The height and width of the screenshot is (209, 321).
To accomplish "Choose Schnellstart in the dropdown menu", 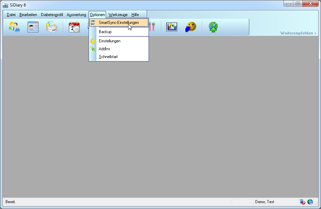I will tap(108, 57).
